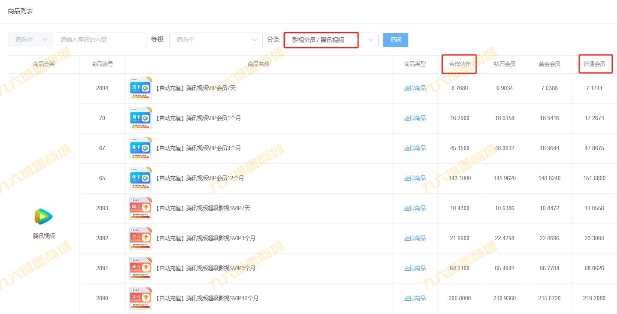Click gold member price 46.9644

[549, 148]
